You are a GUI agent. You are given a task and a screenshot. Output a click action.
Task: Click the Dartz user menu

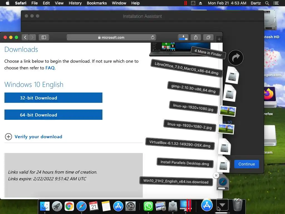tap(255, 3)
